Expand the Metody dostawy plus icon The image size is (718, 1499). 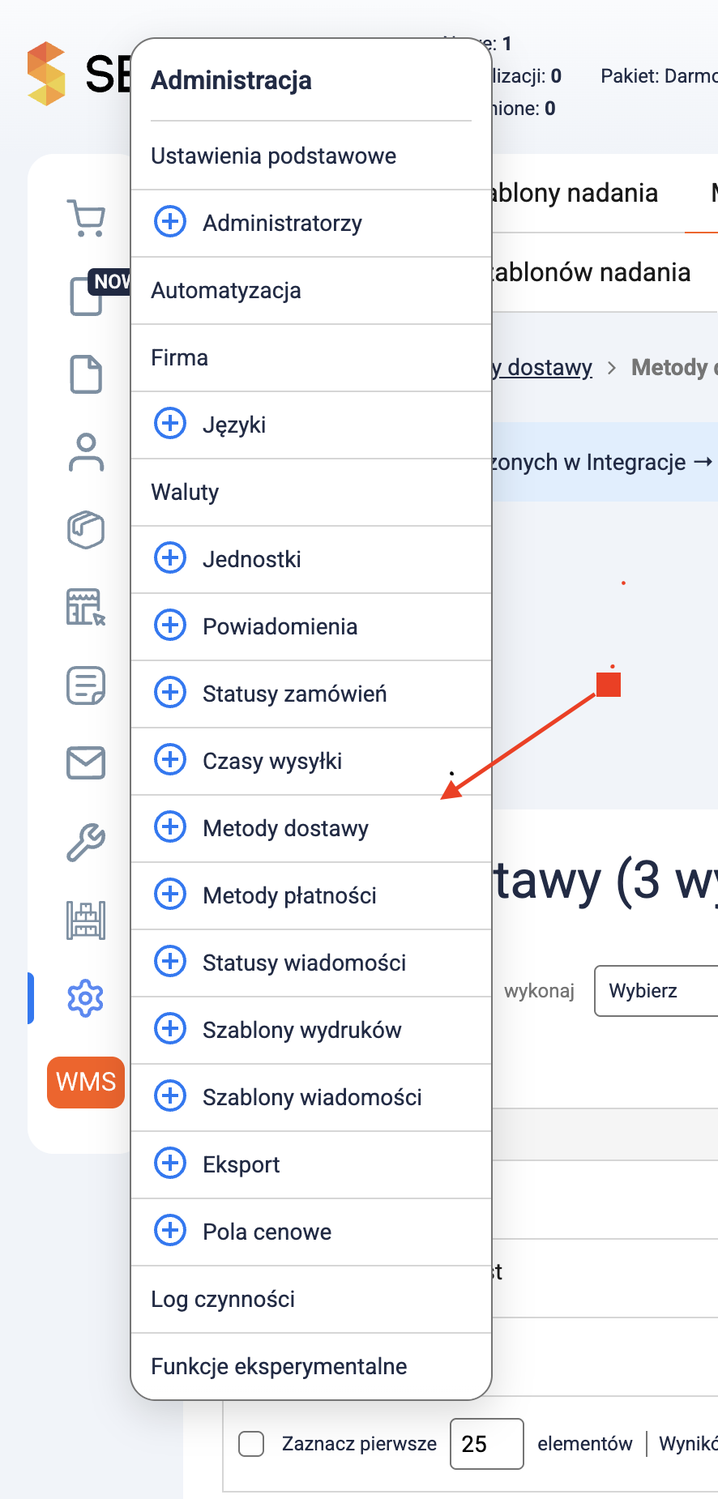click(170, 826)
